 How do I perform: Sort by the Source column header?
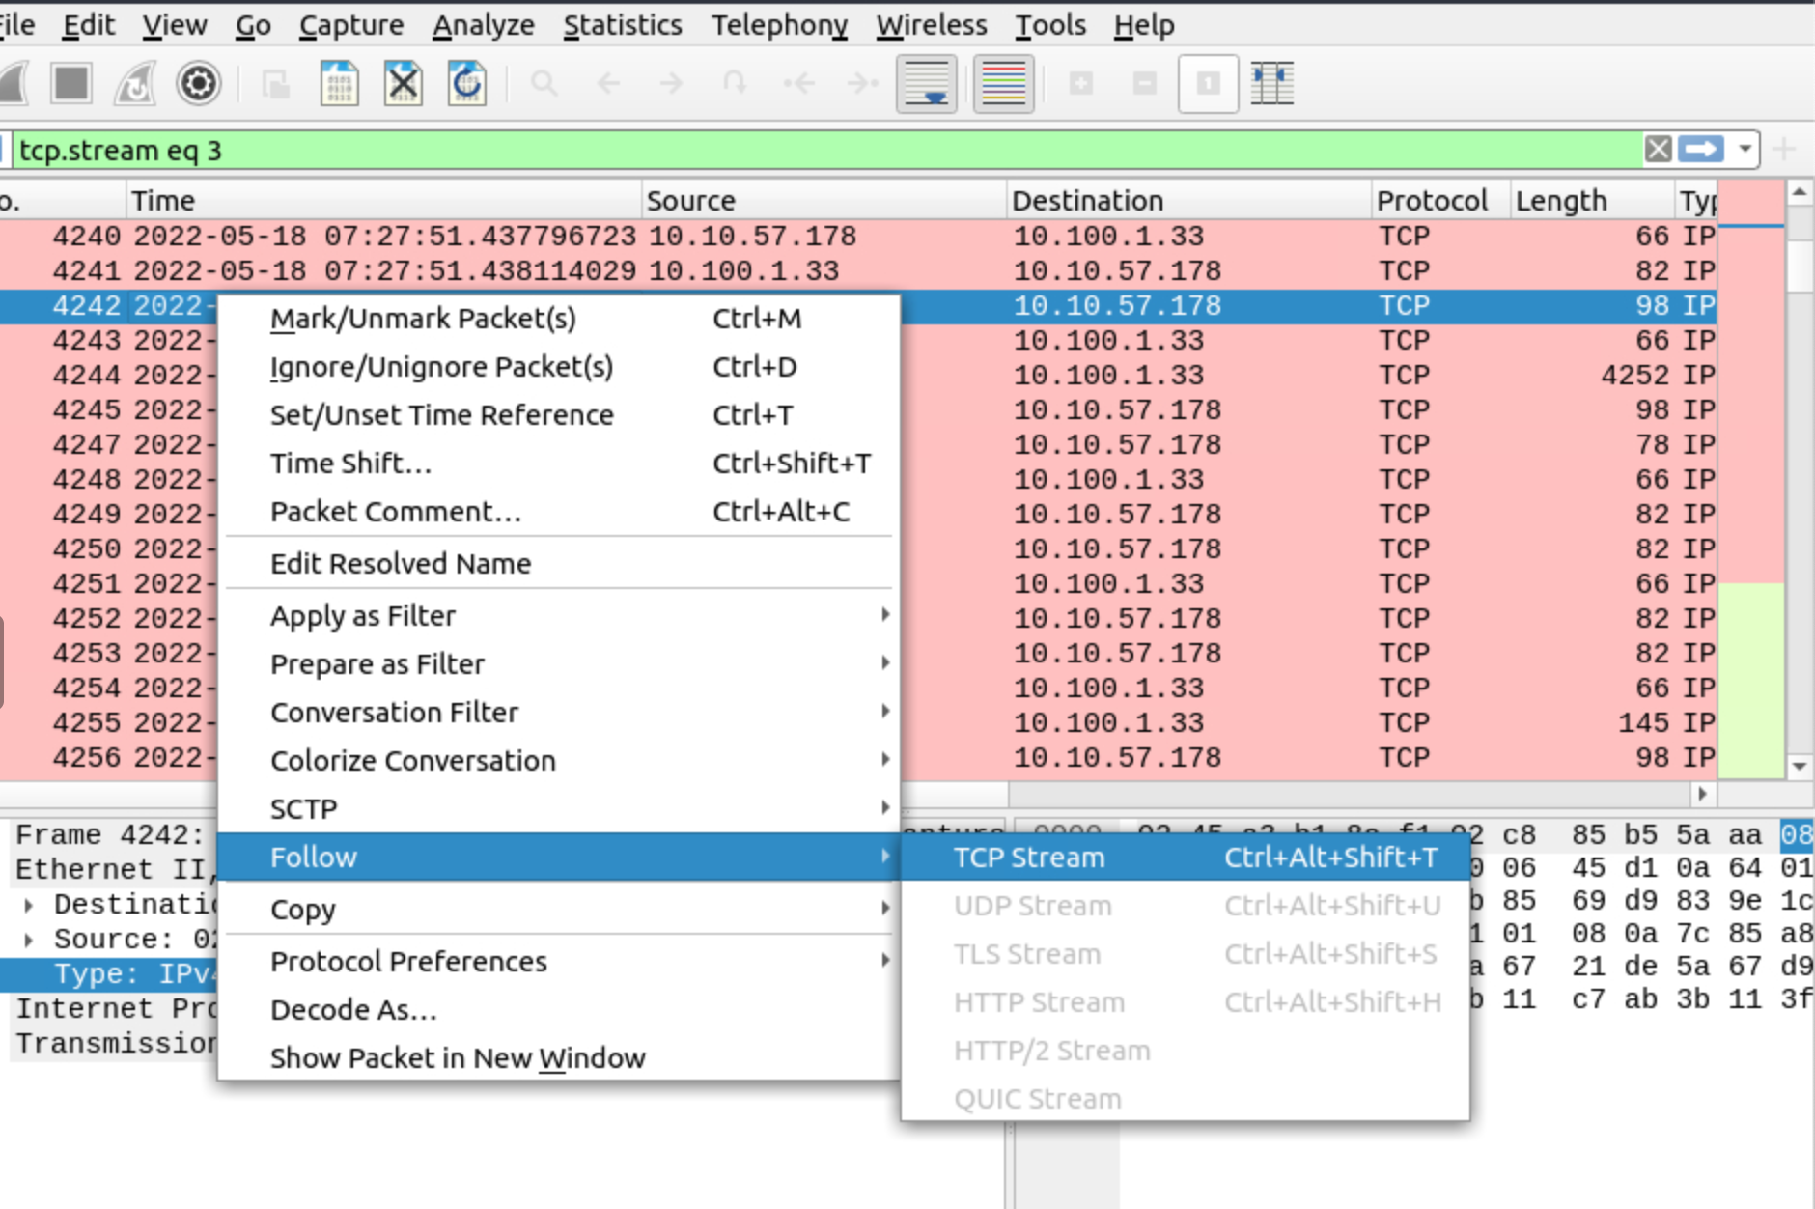pos(824,200)
